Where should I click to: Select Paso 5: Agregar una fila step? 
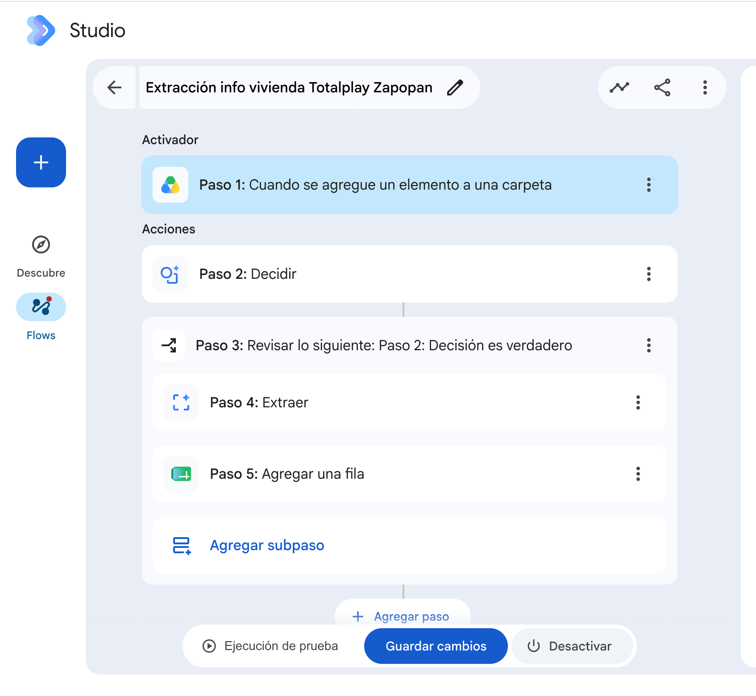tap(410, 474)
